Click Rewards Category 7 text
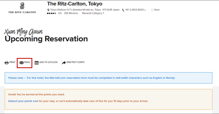 point(93,13)
